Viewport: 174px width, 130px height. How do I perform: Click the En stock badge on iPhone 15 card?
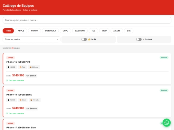(164, 57)
